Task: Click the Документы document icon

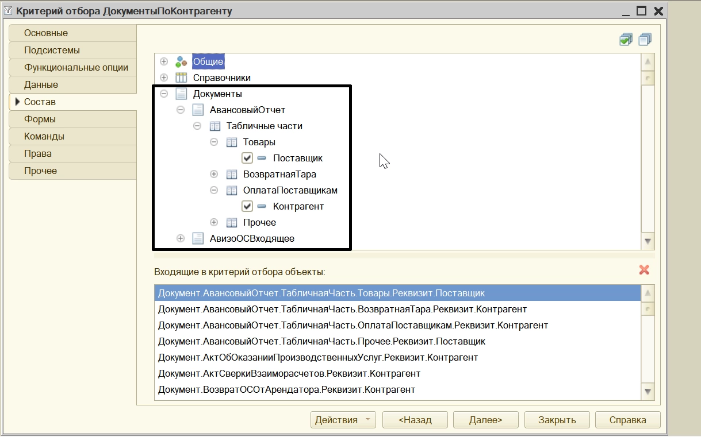Action: pyautogui.click(x=181, y=94)
